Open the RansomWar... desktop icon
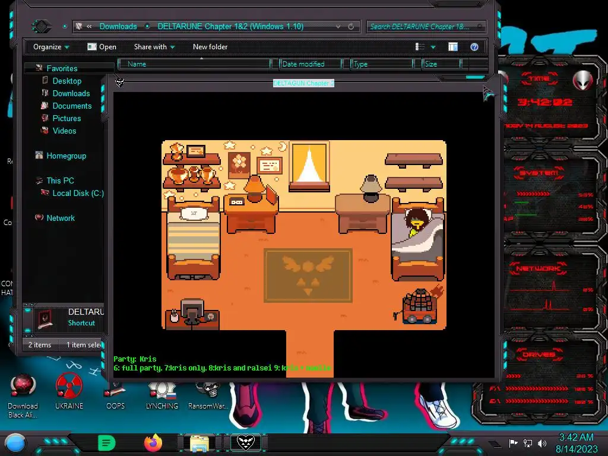608x456 pixels. click(x=208, y=395)
